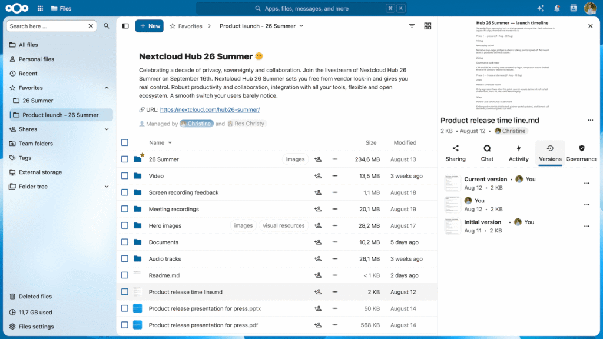Check the Audio tracks row
Image resolution: width=603 pixels, height=339 pixels.
[125, 259]
